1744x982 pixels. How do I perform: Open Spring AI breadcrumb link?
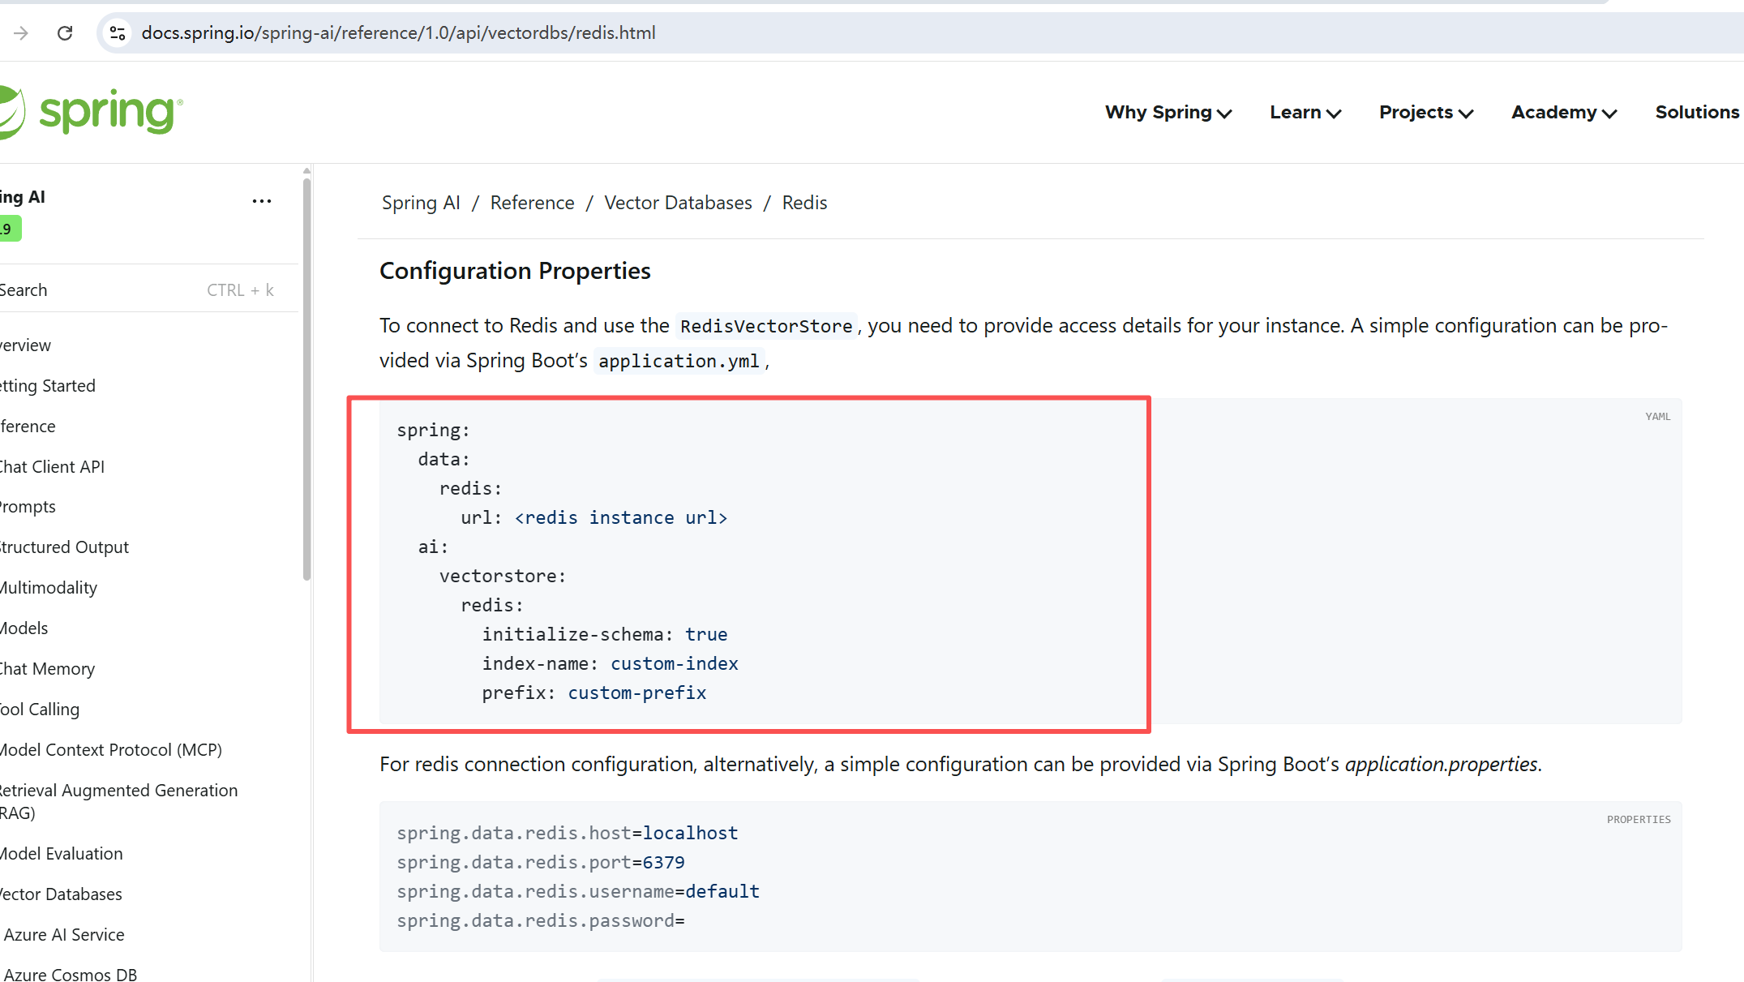tap(421, 203)
